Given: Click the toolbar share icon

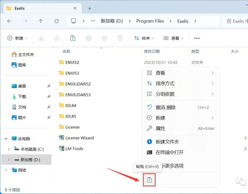Looking at the screenshot, I should pos(104,38).
